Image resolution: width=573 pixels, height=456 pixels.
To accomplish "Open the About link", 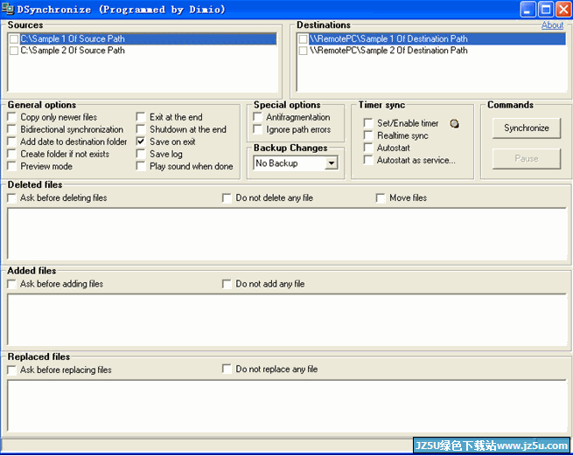I will (552, 25).
